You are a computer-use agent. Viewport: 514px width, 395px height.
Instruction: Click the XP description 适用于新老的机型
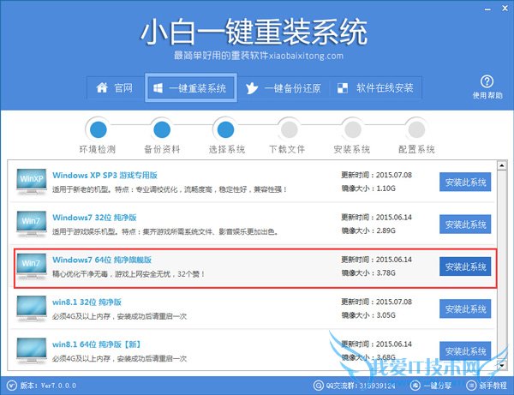click(x=170, y=189)
